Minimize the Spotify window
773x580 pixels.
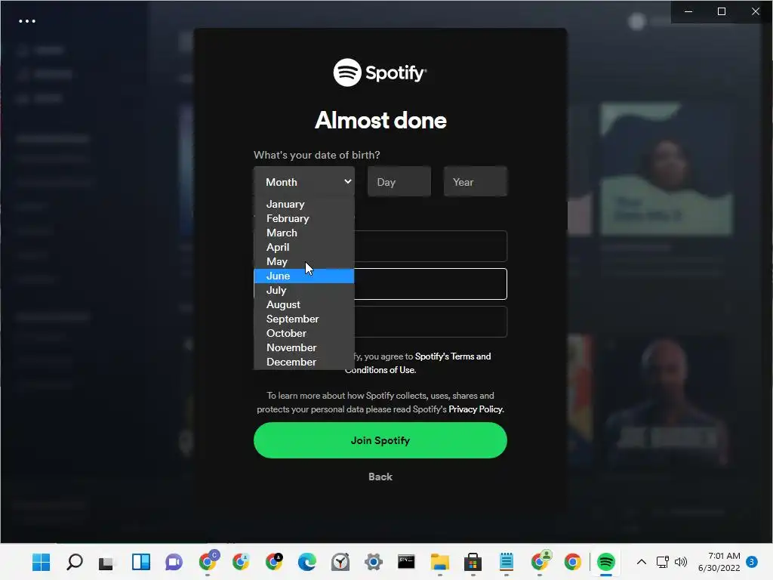click(688, 11)
